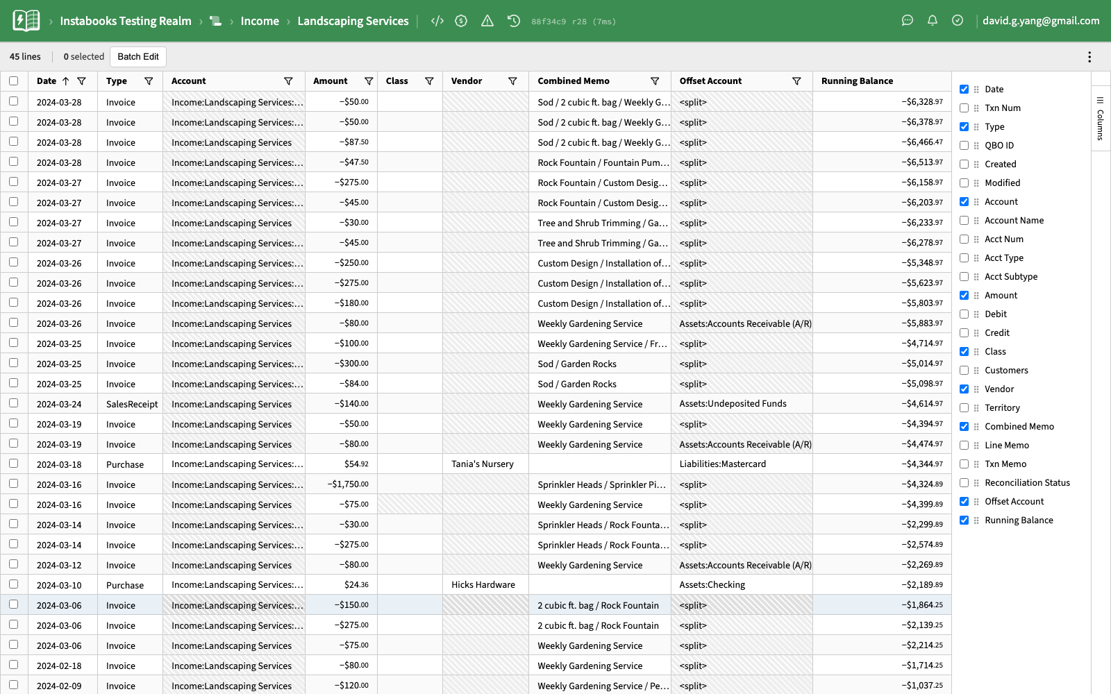Open the Instabooks logo home icon
This screenshot has height=694, width=1111.
[26, 21]
